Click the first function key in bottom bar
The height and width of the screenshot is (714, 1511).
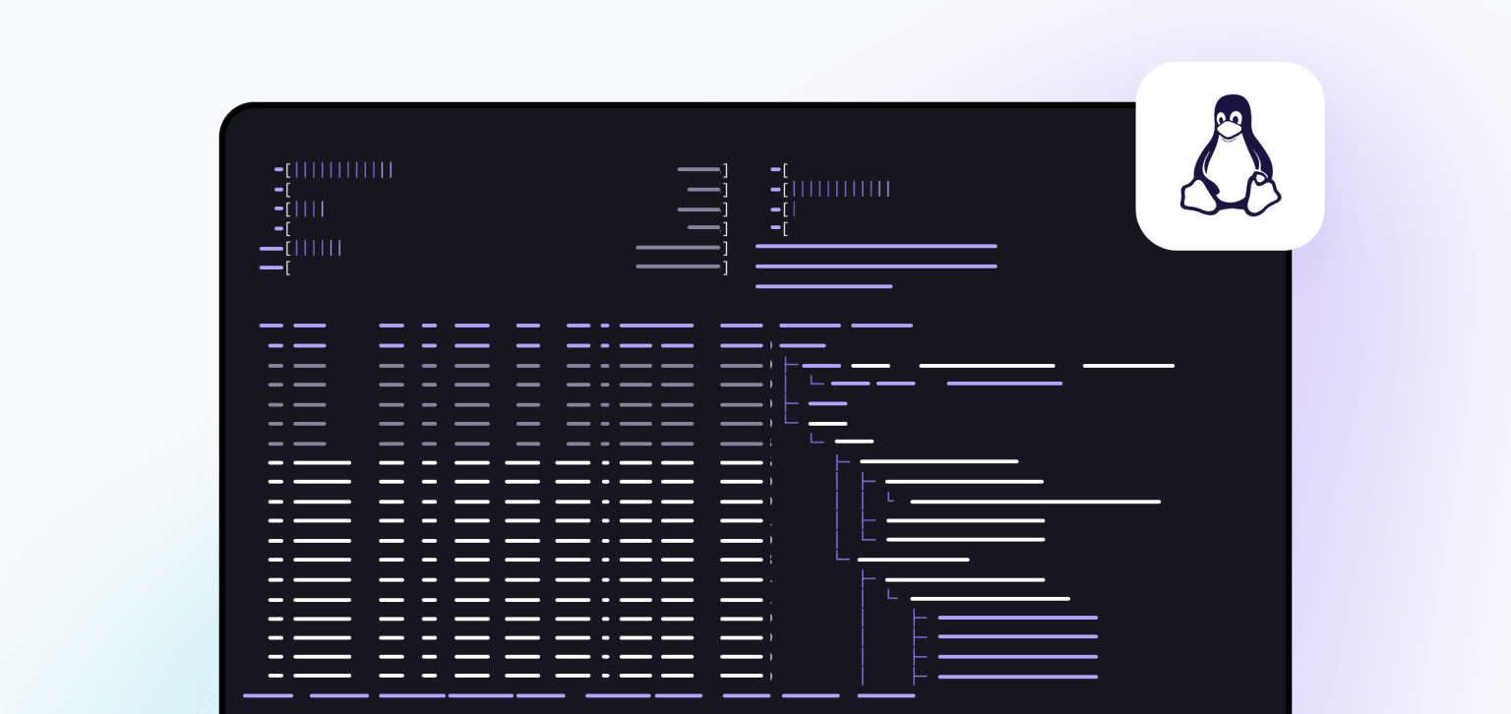(x=268, y=695)
